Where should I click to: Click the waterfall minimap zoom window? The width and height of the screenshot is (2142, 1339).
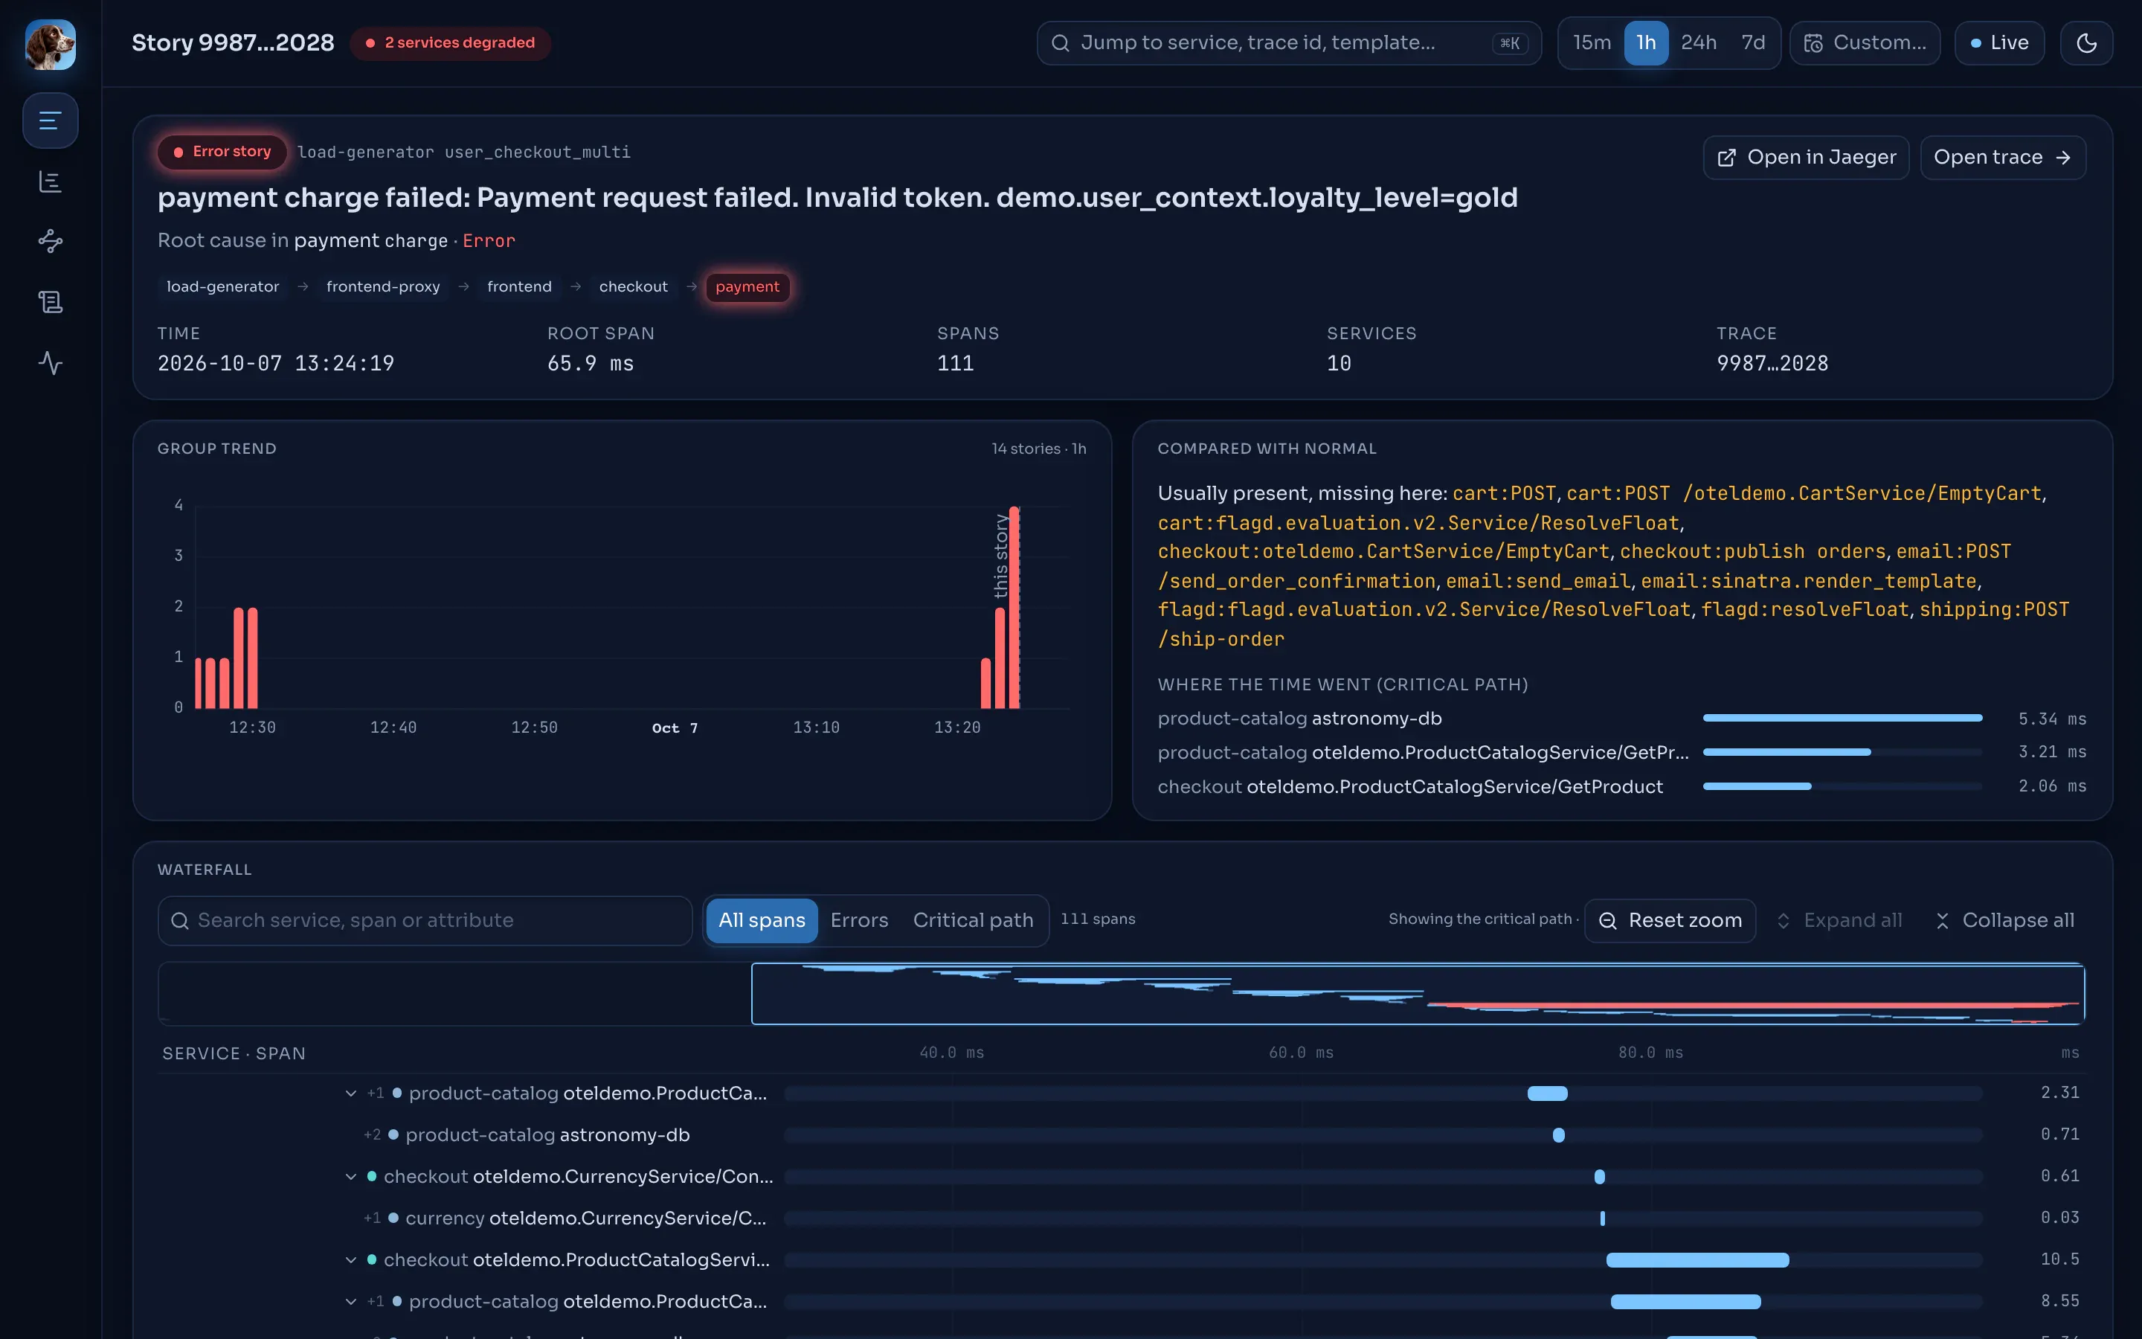coord(1418,994)
